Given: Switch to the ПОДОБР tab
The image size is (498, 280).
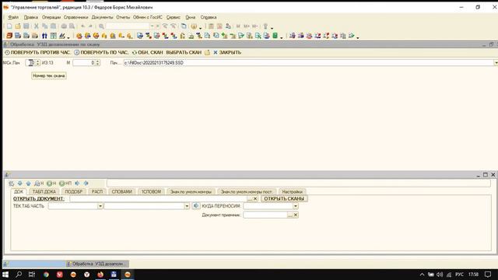Looking at the screenshot, I should coord(74,192).
